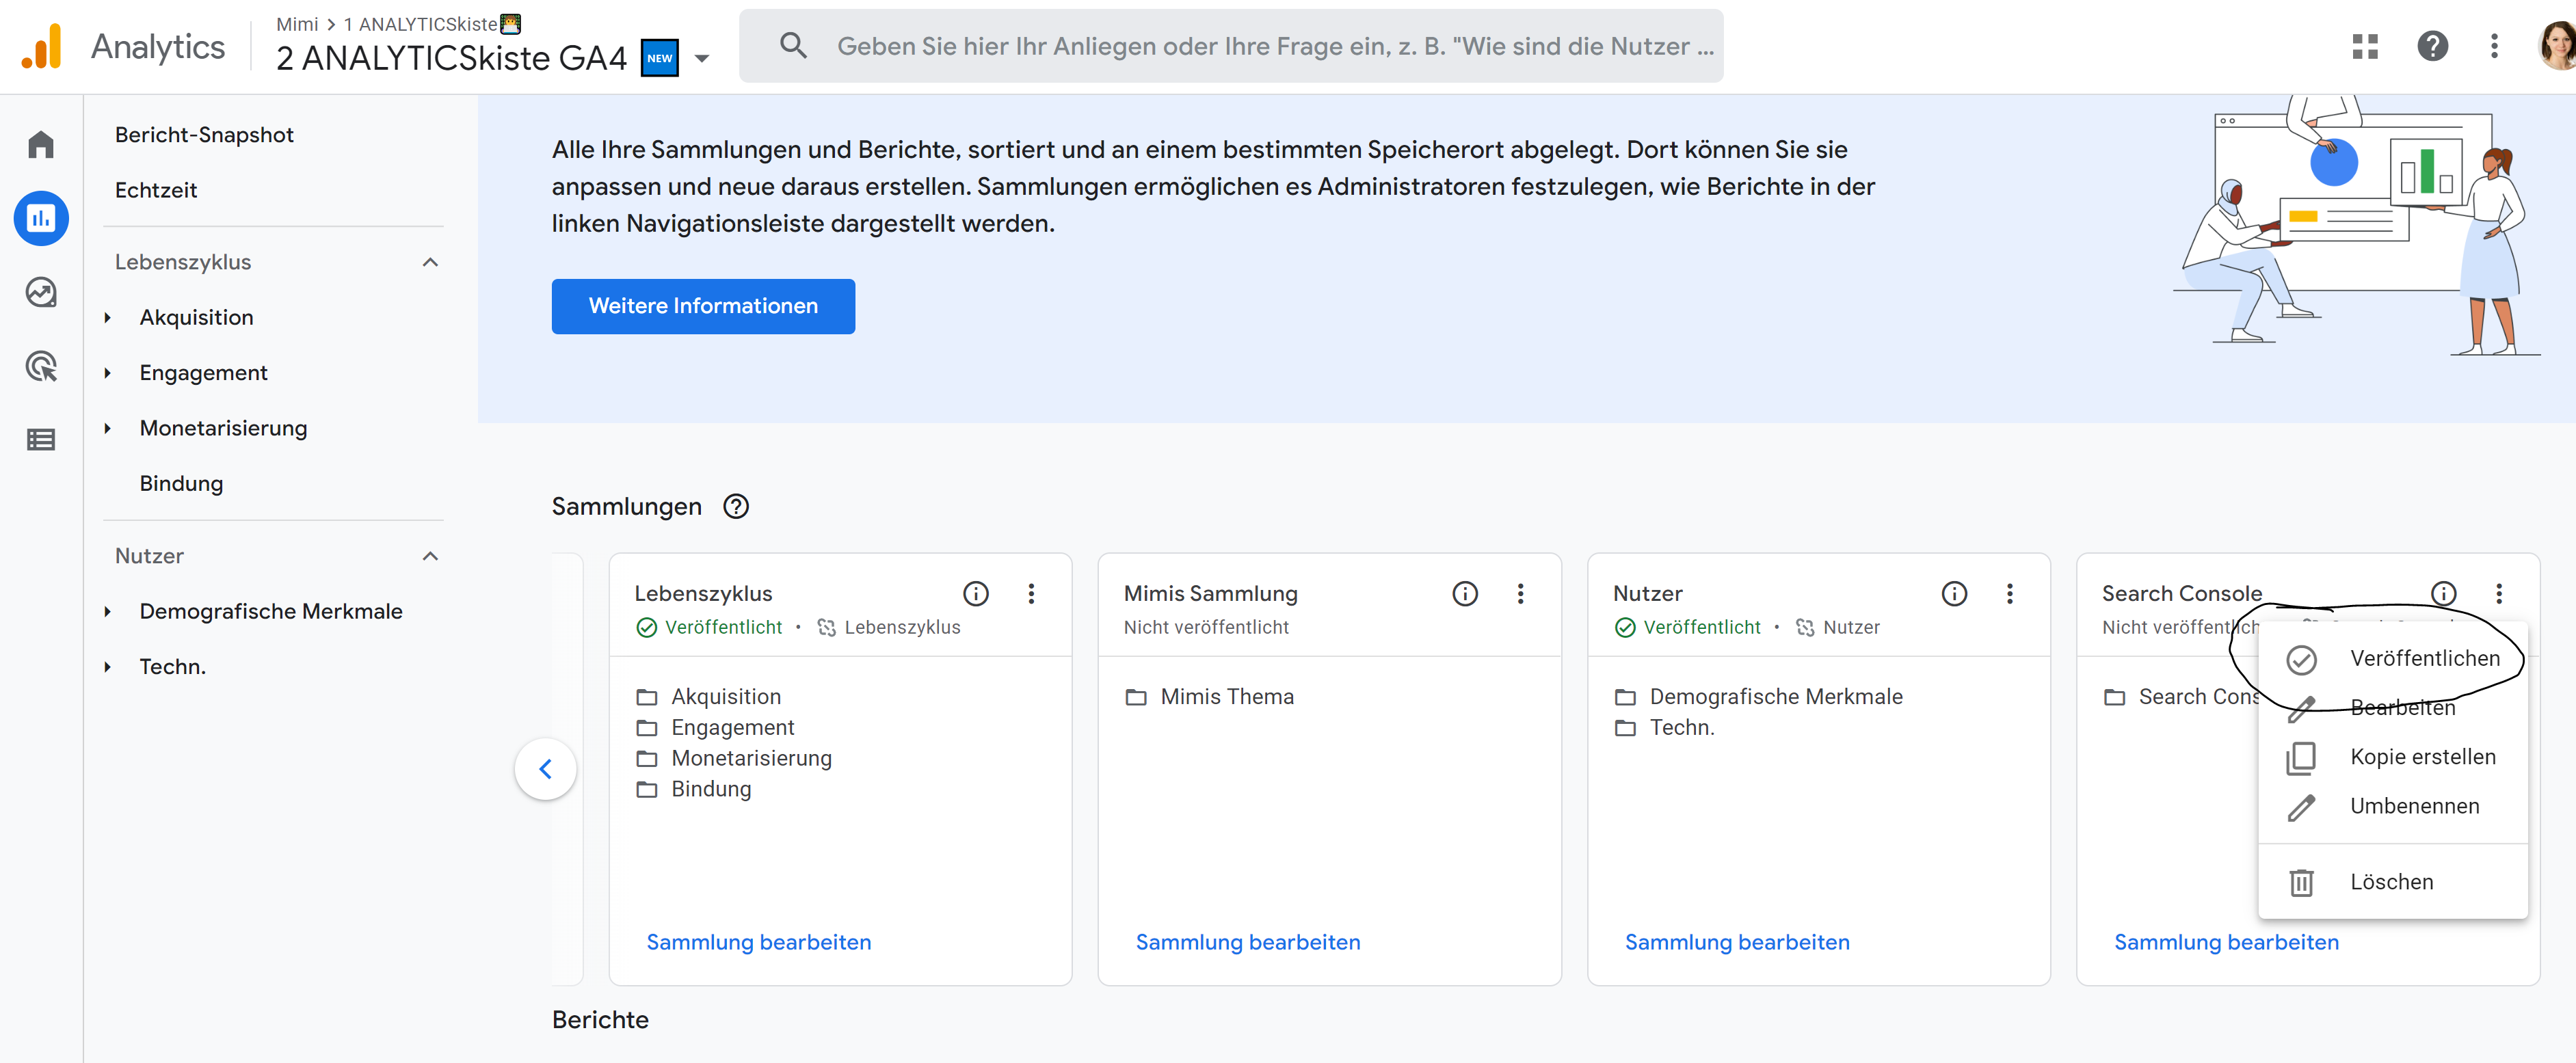Select Löschen in the context menu
Viewport: 2576px width, 1063px height.
coord(2392,881)
